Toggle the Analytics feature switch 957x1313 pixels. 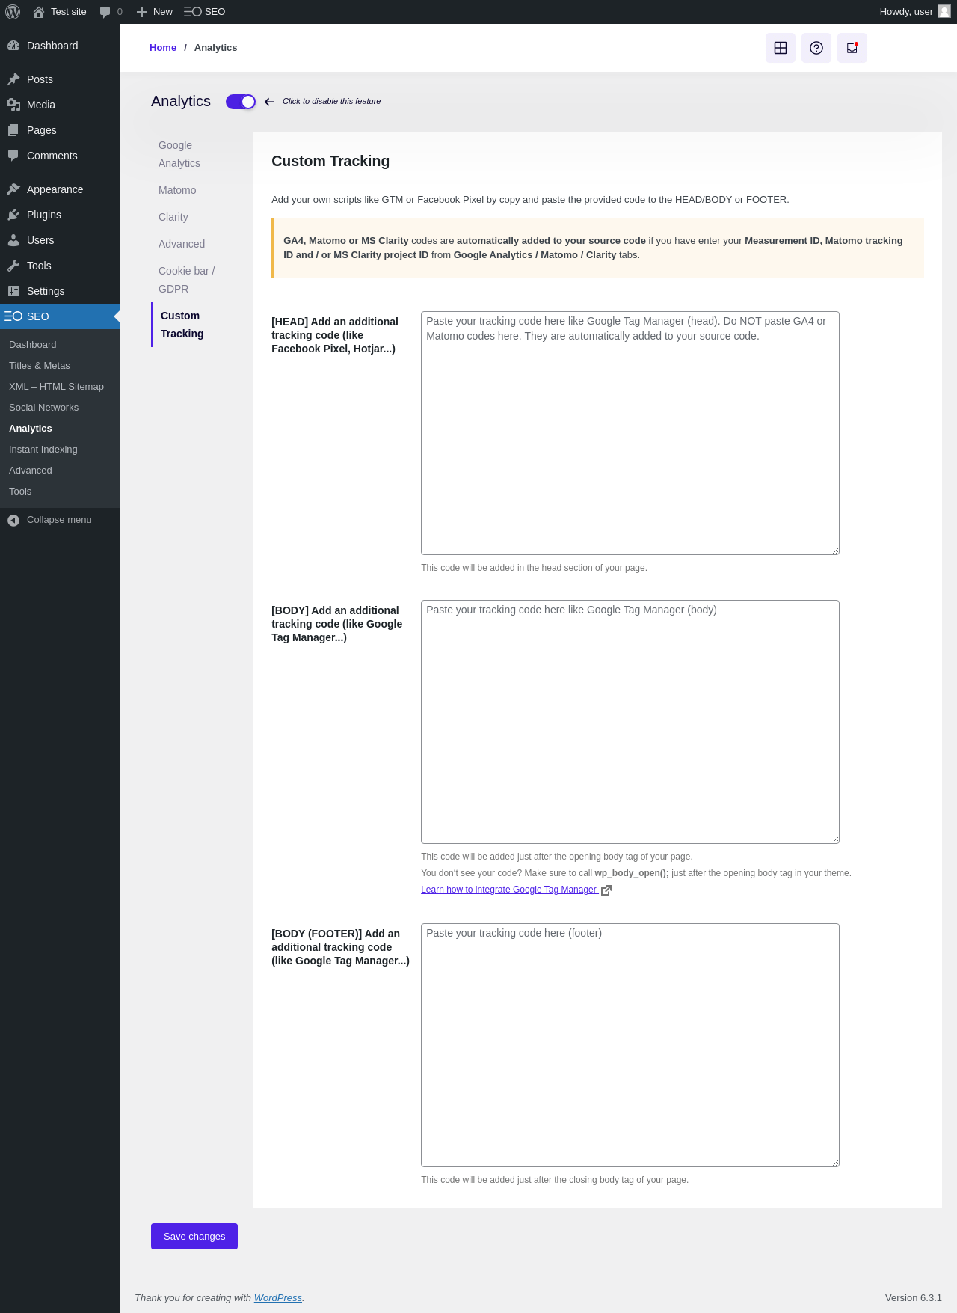(x=241, y=102)
